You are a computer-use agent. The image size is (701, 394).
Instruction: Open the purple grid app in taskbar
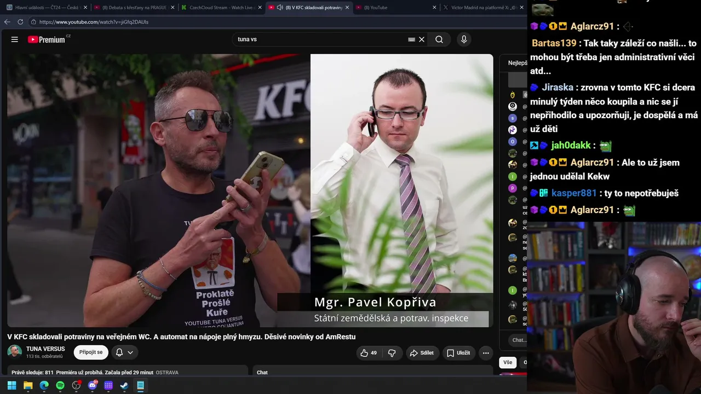coord(108,385)
